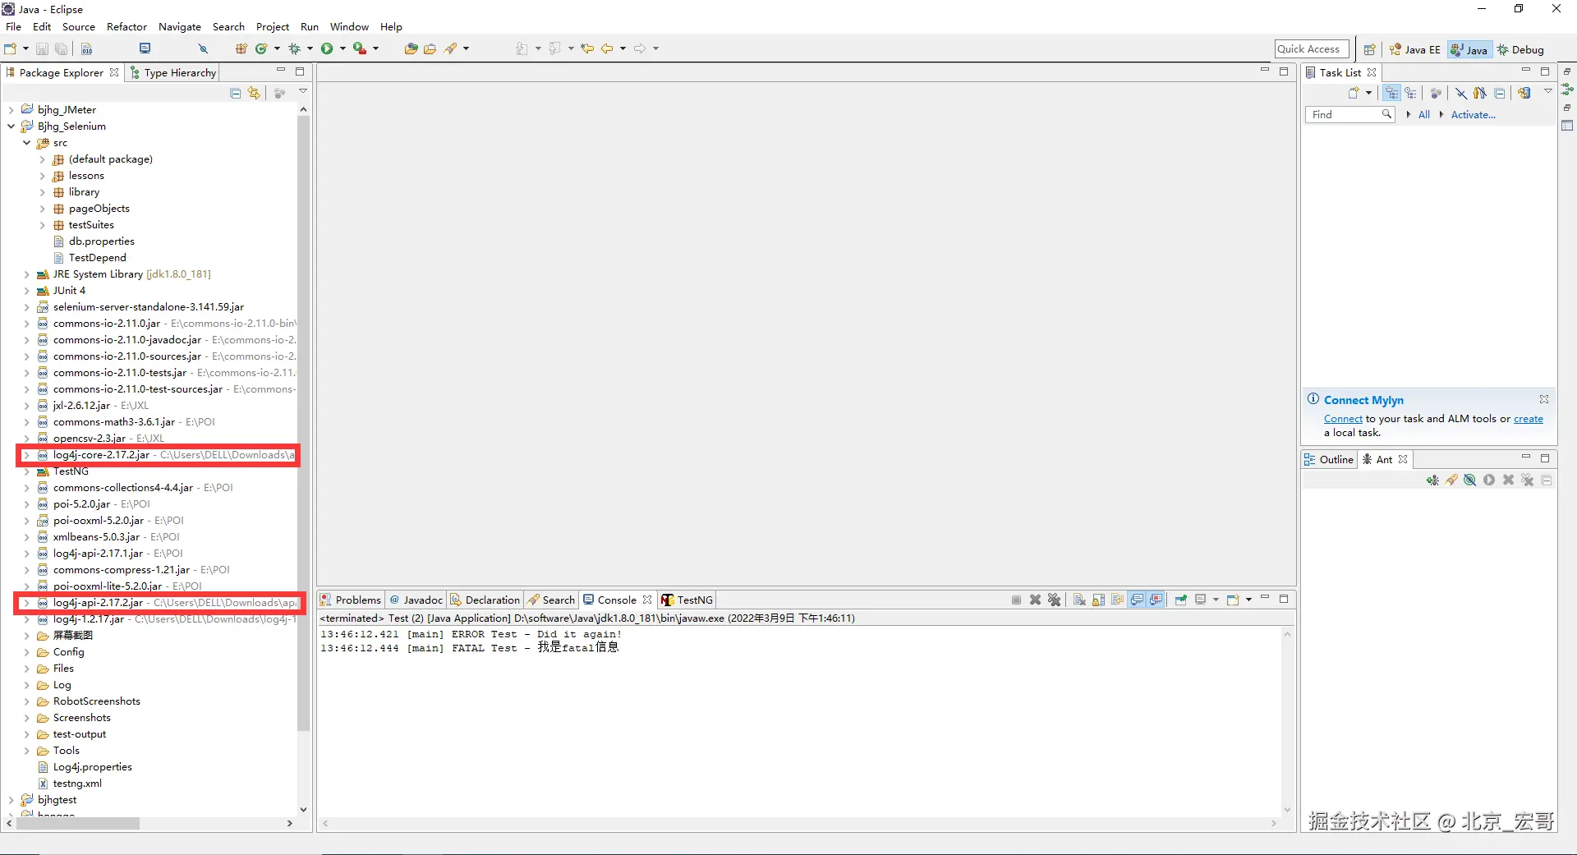Collapse the Bjhg_Selenium project
Image resolution: width=1577 pixels, height=855 pixels.
click(x=11, y=126)
